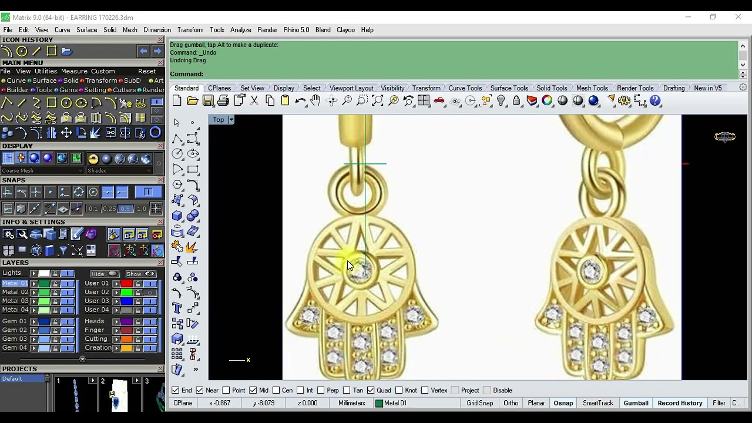Switch to the Render Tools tab
752x423 pixels.
point(635,88)
